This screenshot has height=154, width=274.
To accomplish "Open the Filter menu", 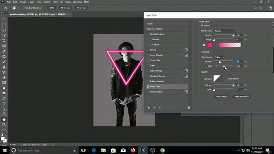I will pos(55,2).
